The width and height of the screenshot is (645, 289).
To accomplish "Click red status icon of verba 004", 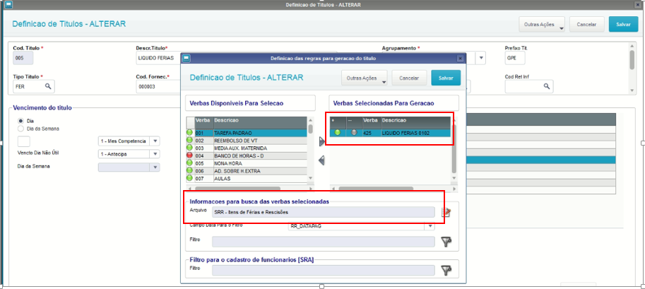I will point(189,155).
